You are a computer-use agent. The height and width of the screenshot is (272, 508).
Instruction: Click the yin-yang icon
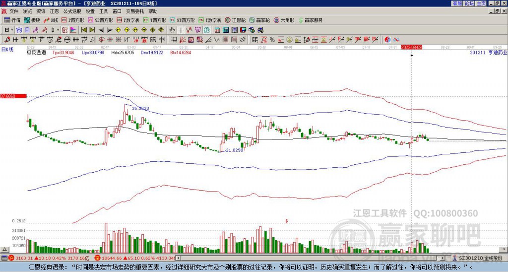(x=387, y=40)
